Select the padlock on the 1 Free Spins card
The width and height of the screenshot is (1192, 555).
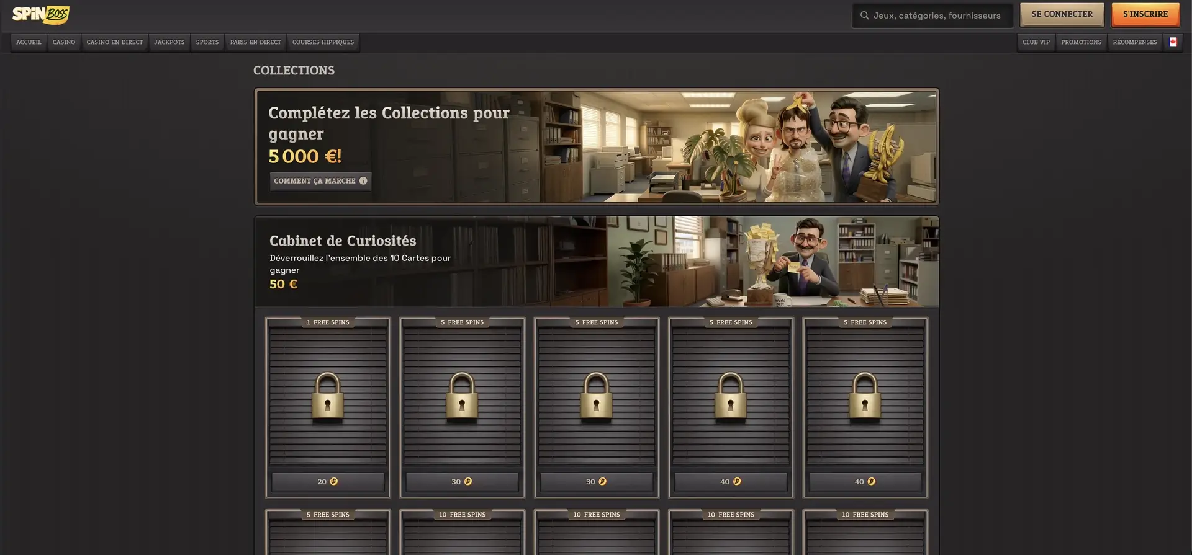pos(328,397)
